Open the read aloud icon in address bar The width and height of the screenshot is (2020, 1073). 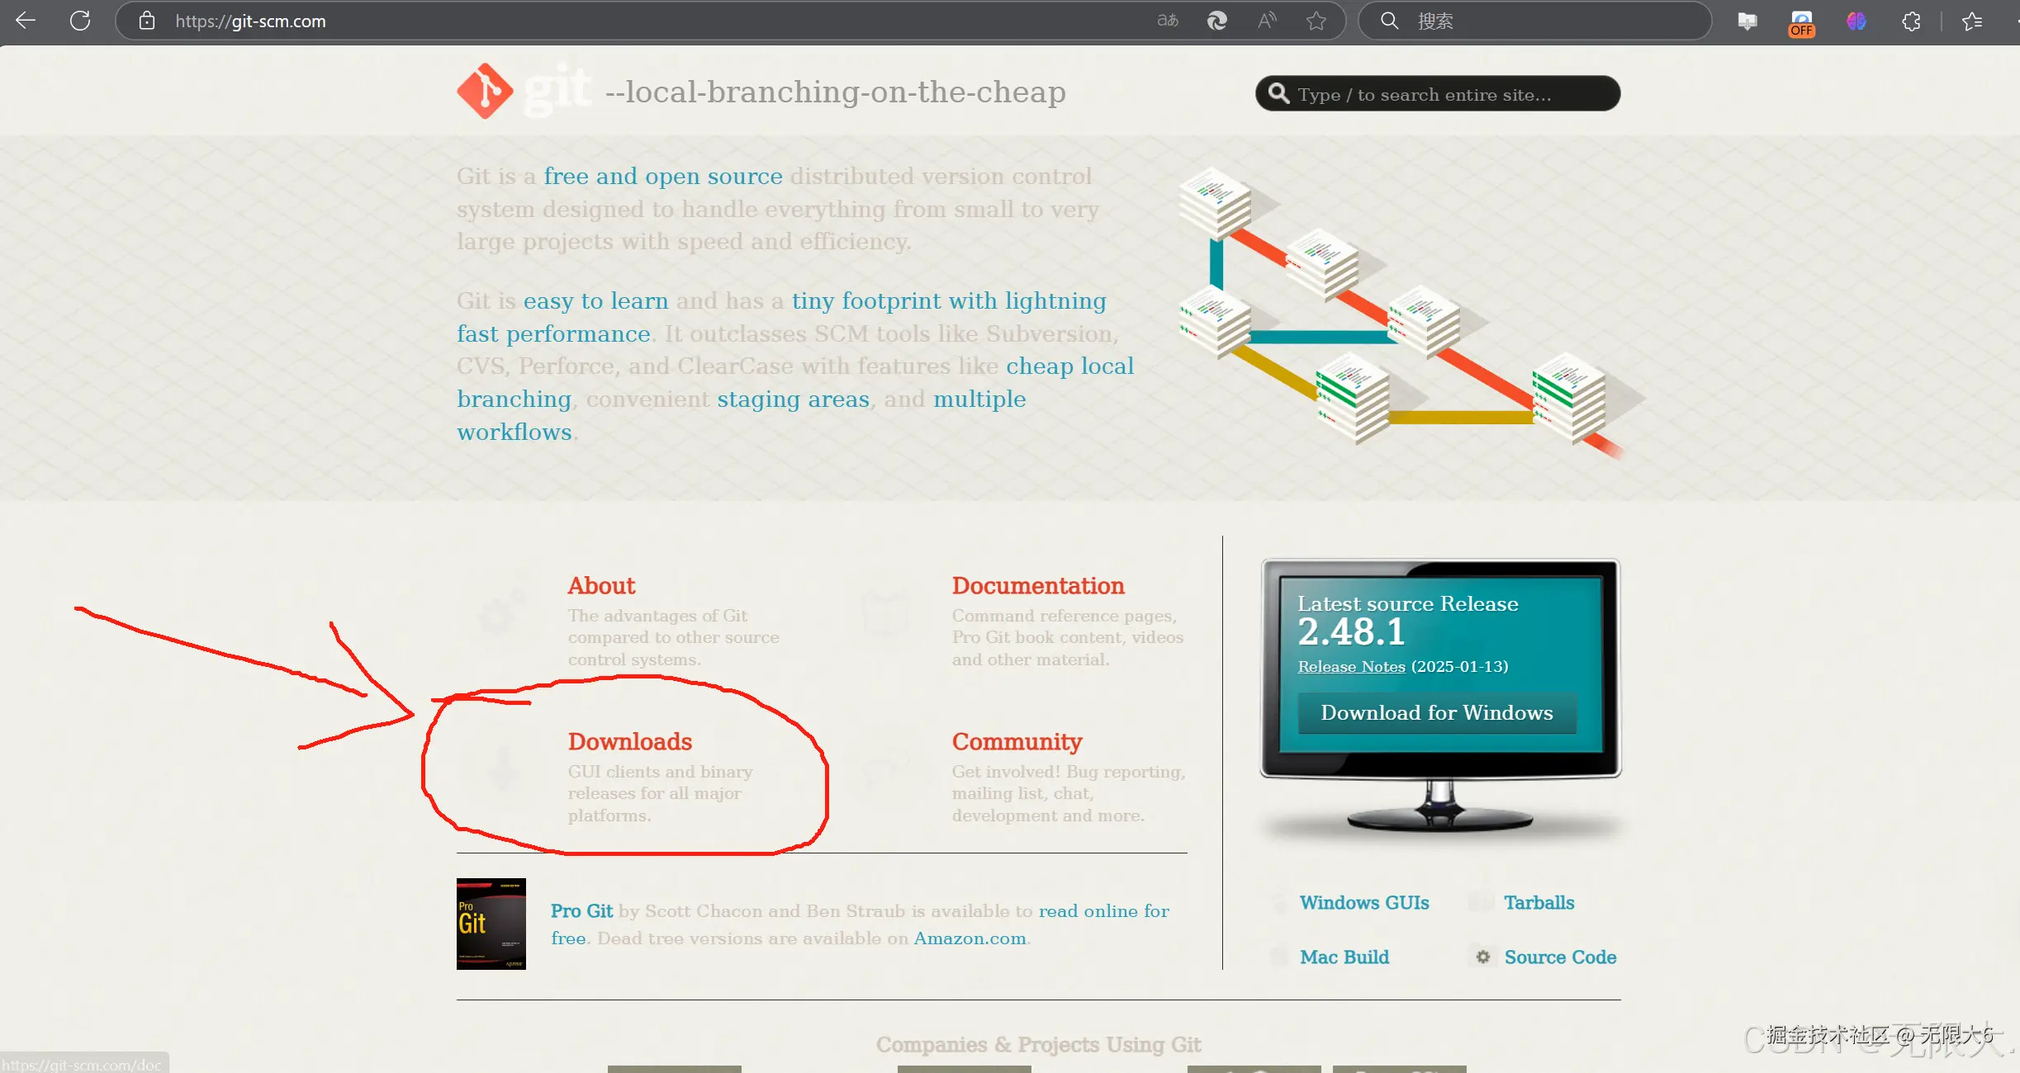click(1266, 21)
